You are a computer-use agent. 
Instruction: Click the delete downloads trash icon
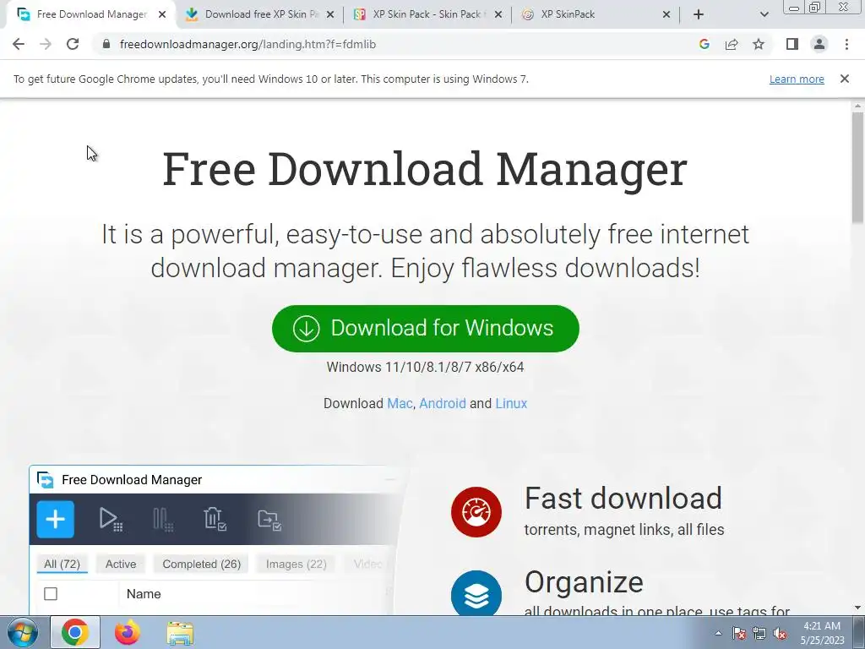point(215,520)
